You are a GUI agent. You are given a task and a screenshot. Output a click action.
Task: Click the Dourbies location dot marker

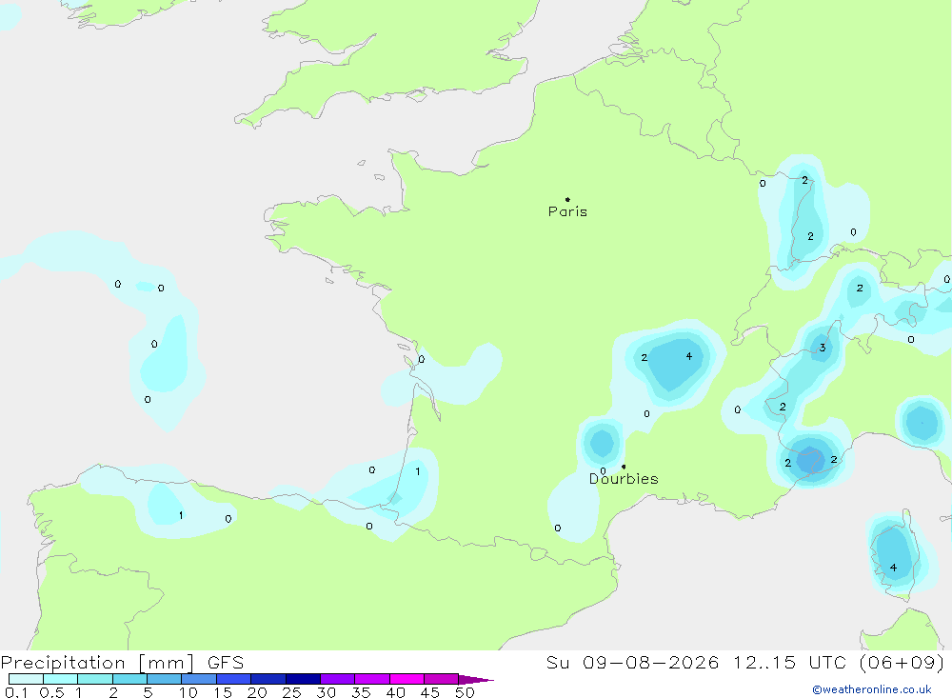click(x=624, y=467)
